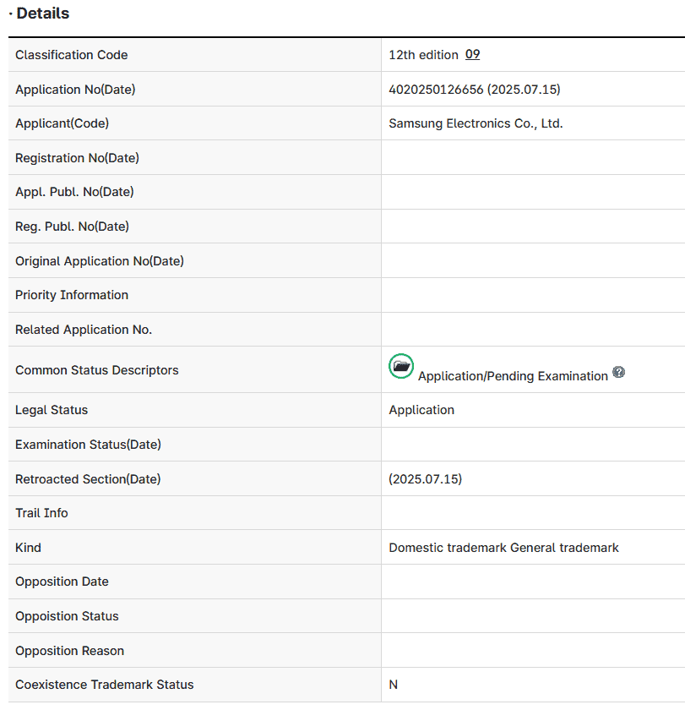Click Coexistence Trademark Status value N
Image resolution: width=685 pixels, height=710 pixels.
point(393,685)
